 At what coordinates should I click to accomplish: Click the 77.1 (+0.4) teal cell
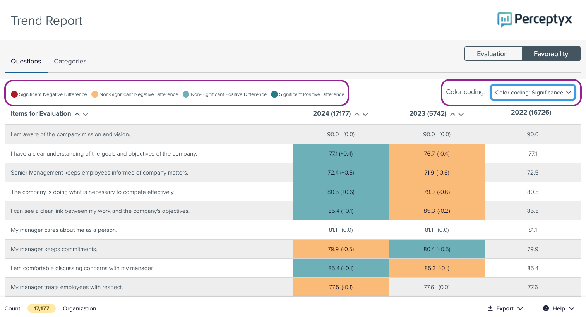341,154
